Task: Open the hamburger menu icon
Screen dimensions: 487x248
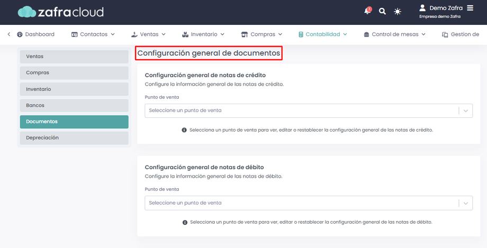Action: [470, 8]
